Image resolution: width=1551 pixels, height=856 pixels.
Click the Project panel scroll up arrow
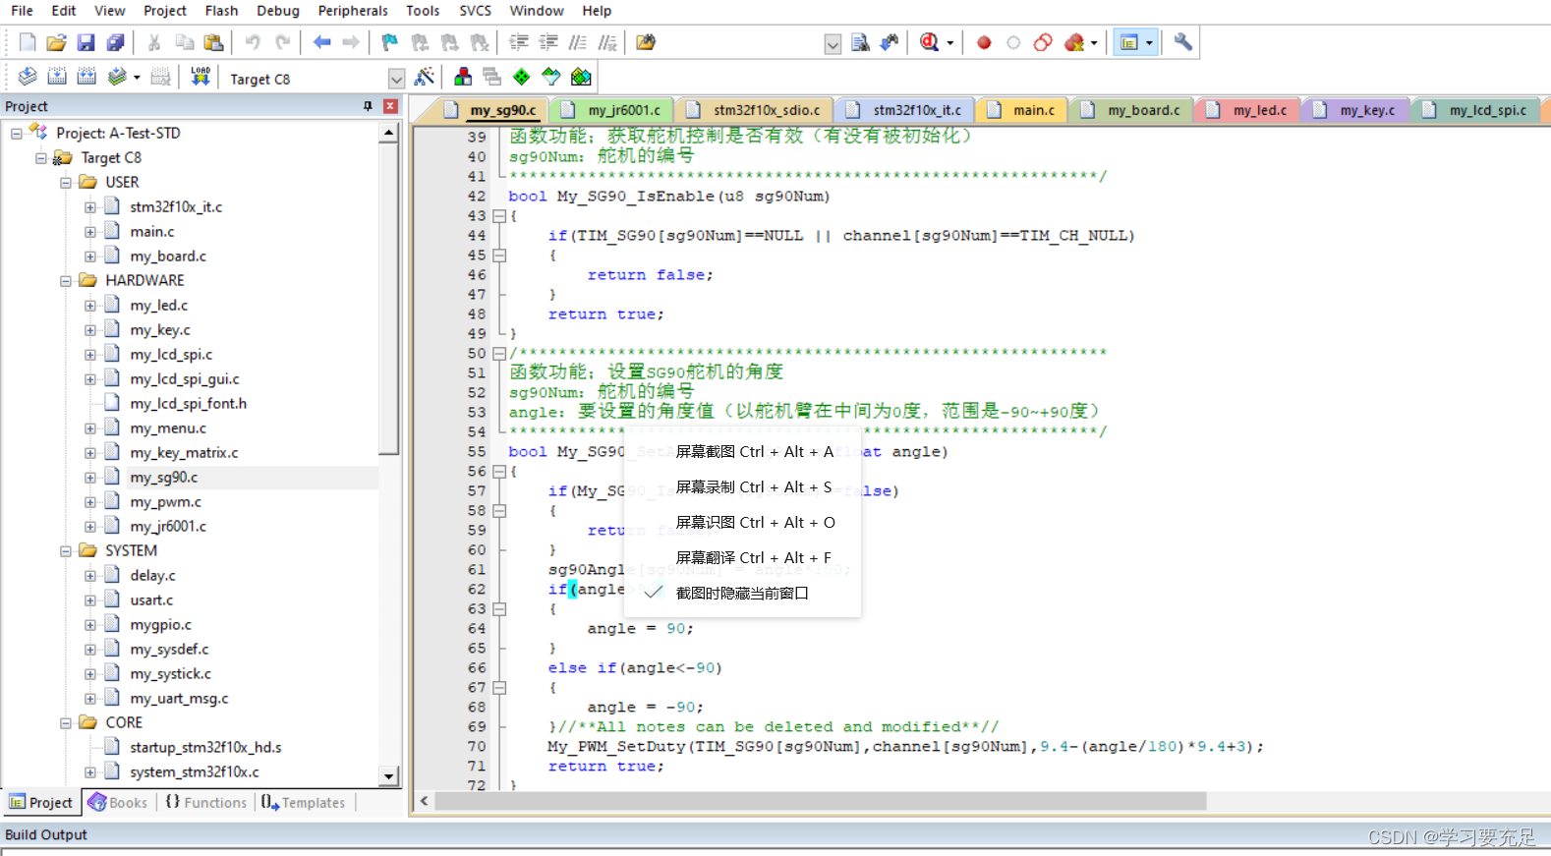coord(389,133)
